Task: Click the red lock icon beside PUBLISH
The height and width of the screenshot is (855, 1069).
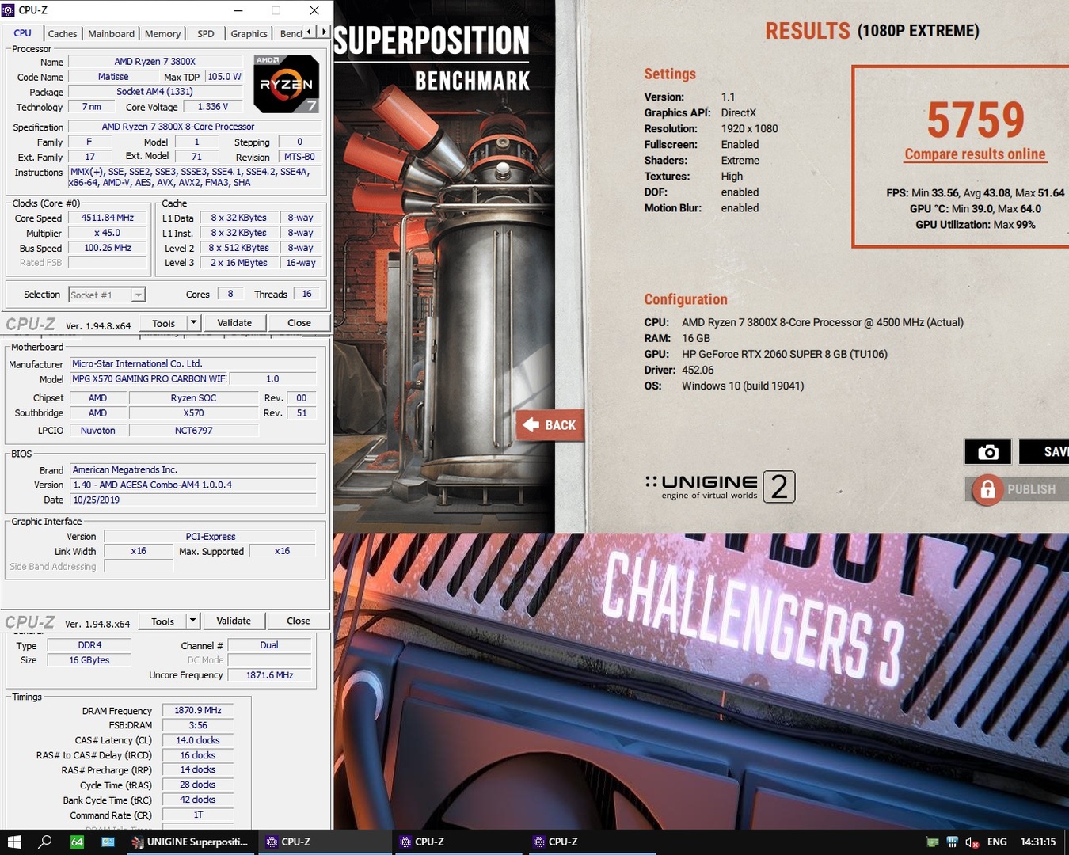Action: [x=987, y=490]
